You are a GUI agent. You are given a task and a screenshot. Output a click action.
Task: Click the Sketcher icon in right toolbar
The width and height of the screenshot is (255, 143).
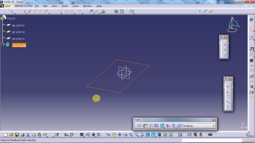pyautogui.click(x=251, y=38)
